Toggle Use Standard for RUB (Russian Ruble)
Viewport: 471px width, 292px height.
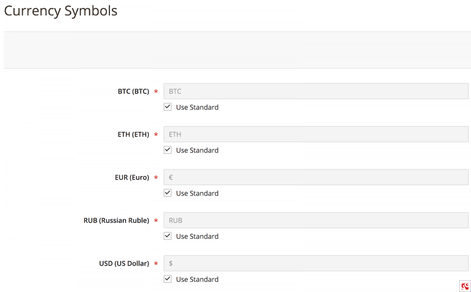pyautogui.click(x=167, y=236)
